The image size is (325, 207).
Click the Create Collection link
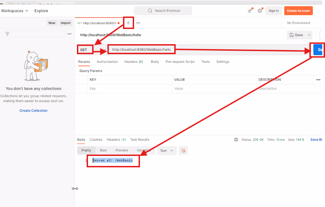(34, 111)
